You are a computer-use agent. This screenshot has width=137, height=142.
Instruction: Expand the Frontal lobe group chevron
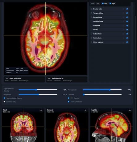(x=92, y=9)
